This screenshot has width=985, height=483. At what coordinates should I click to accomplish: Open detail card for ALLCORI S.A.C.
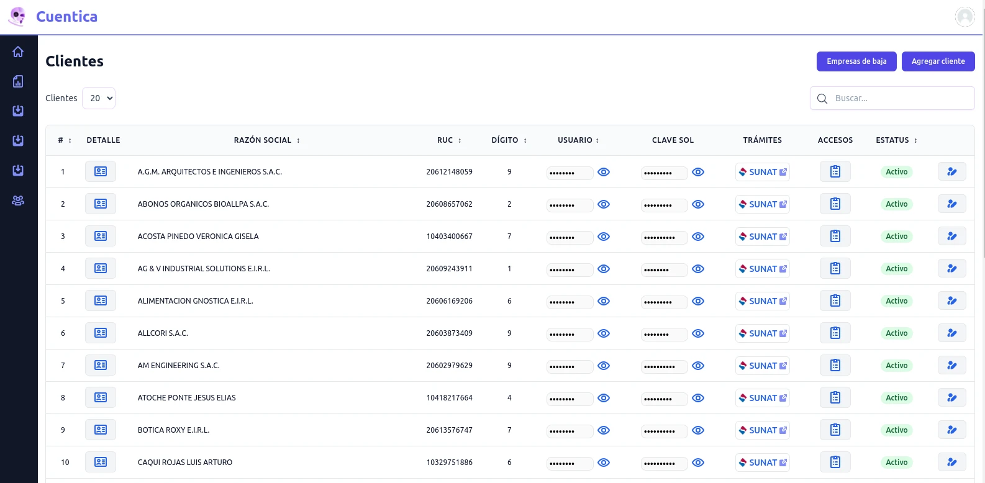pos(101,333)
